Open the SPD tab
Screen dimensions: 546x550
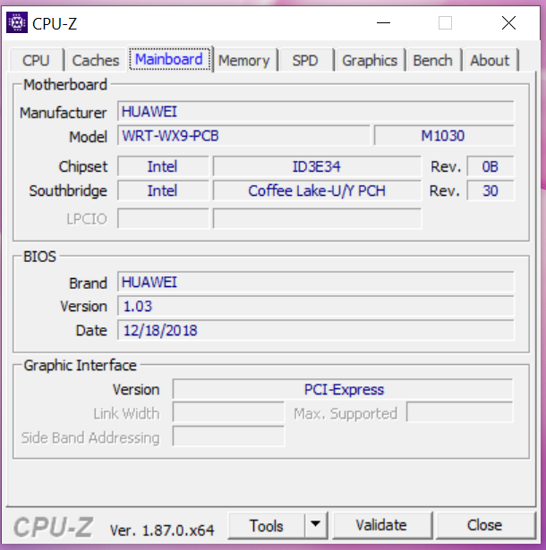[305, 60]
